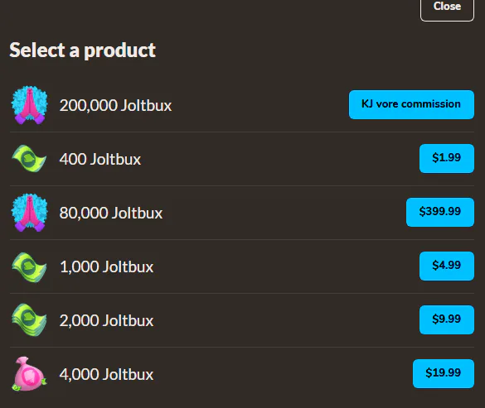This screenshot has width=485, height=408.
Task: Click the 200,000 Joltbux product label
Action: pos(115,105)
